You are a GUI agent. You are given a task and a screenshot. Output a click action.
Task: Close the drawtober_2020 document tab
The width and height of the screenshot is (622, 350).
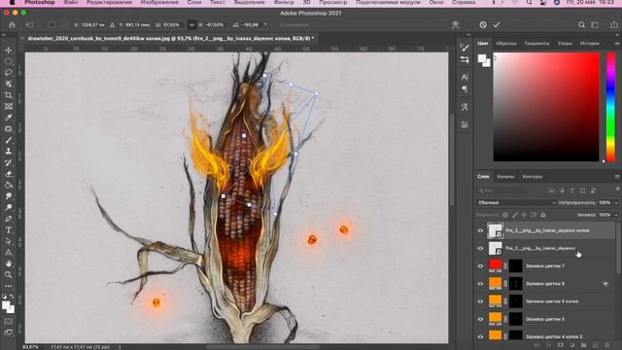point(22,39)
